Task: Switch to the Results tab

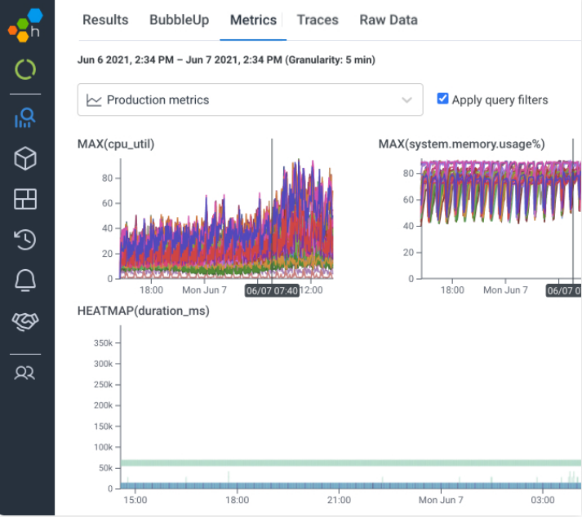Action: (105, 20)
